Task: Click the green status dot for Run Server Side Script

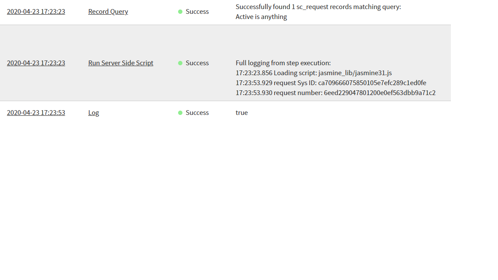Action: (180, 63)
